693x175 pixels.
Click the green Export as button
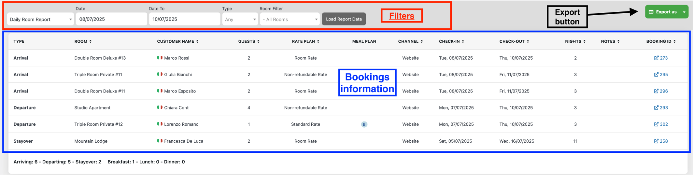[x=662, y=12]
